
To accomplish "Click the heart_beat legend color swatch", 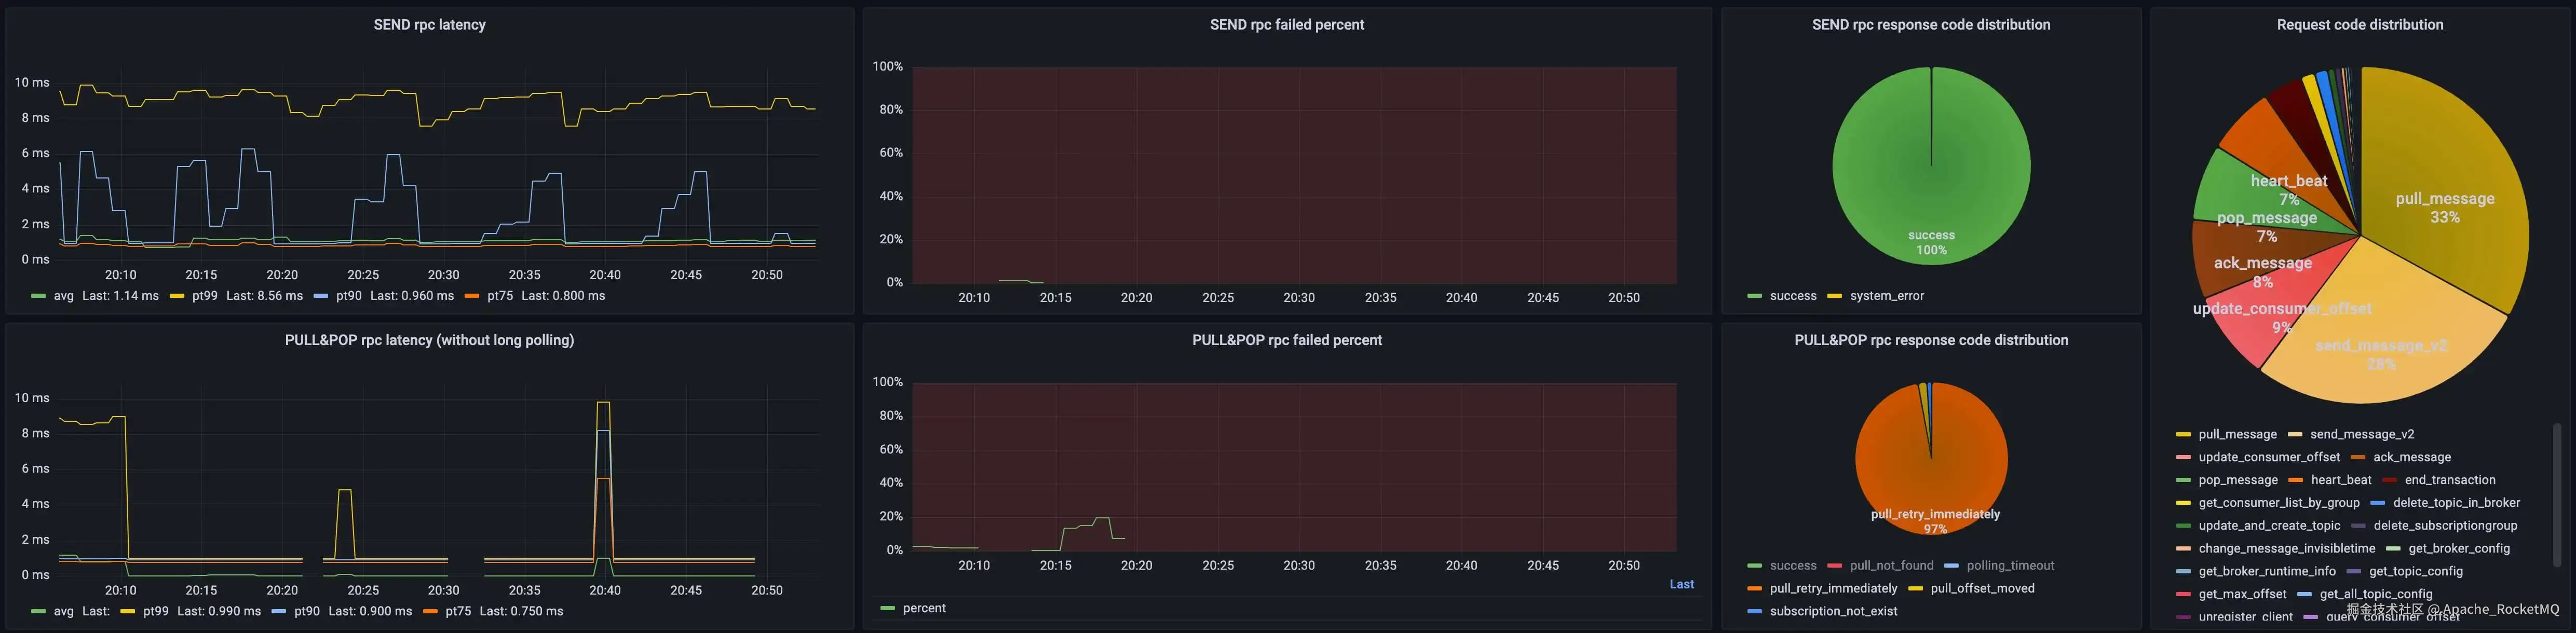I will pyautogui.click(x=2295, y=480).
